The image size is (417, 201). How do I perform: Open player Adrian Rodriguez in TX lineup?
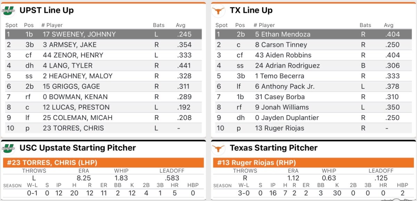(x=287, y=65)
